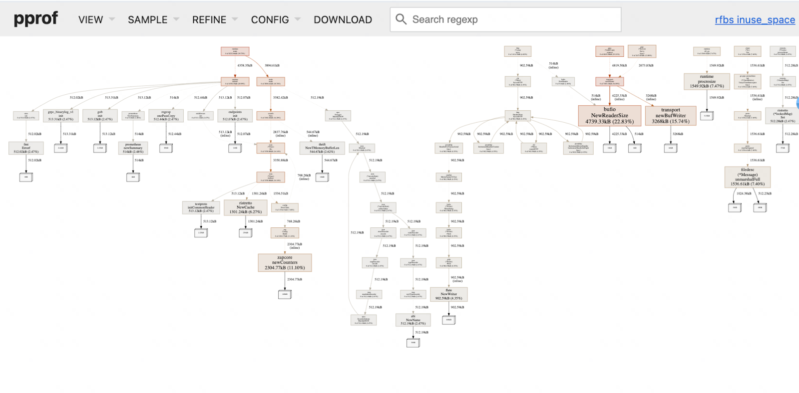Viewport: 799px width, 393px height.
Task: Select the abi NewName node
Action: (x=413, y=320)
